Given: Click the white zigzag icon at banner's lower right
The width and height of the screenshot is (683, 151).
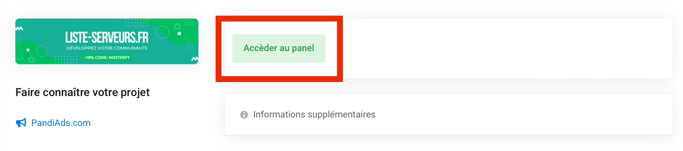Looking at the screenshot, I should 195,59.
